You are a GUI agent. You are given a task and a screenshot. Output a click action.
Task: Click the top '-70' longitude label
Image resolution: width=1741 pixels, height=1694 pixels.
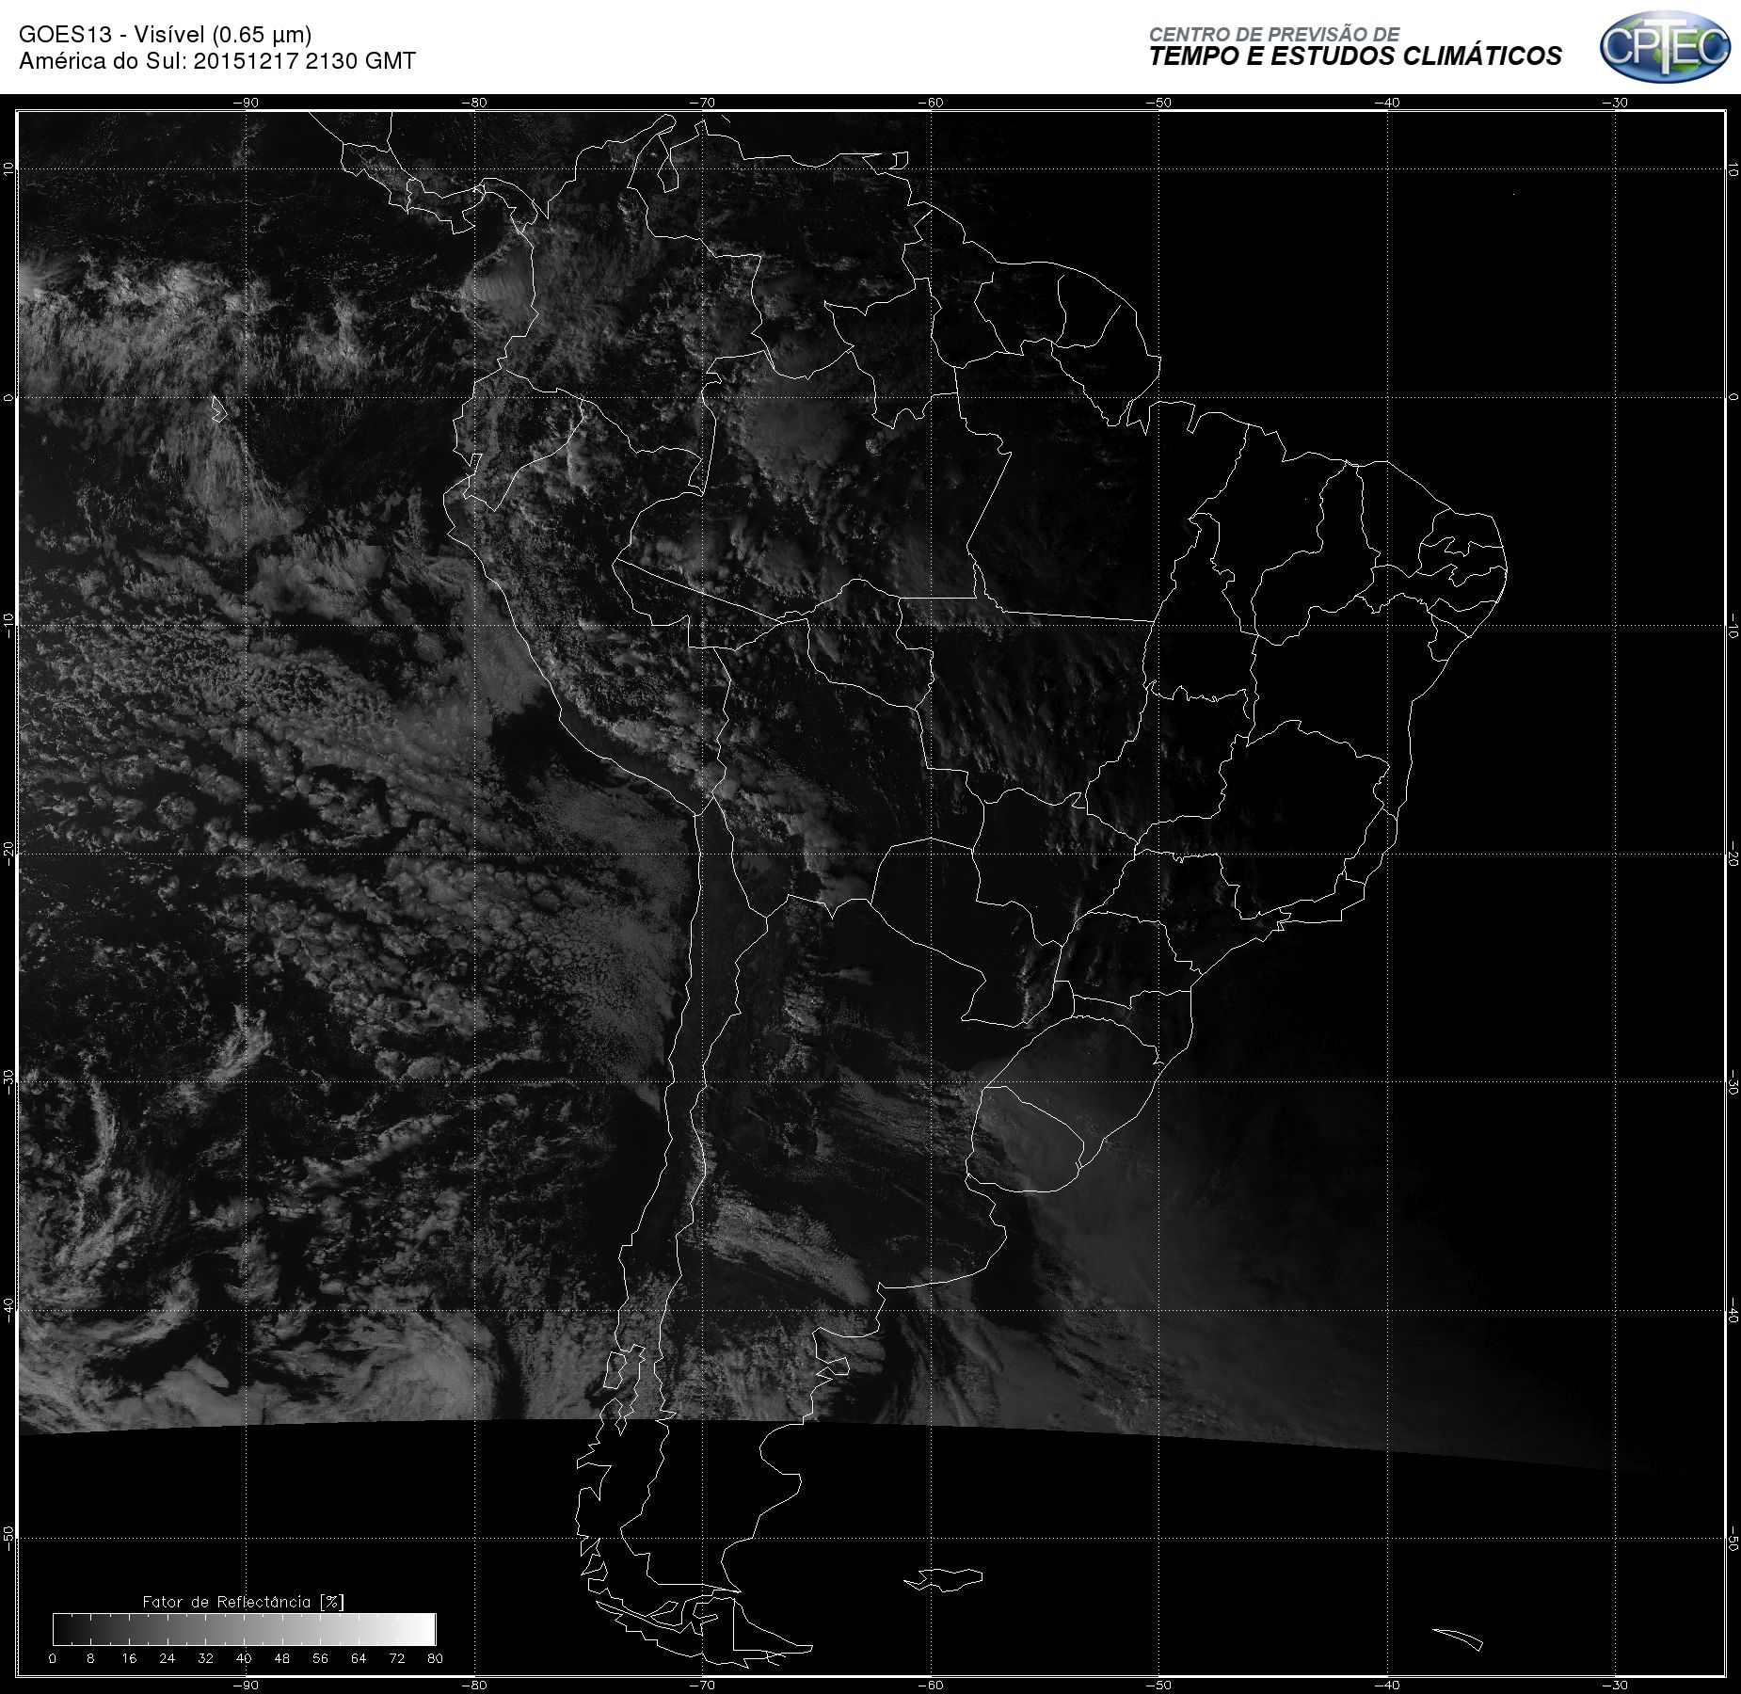[x=702, y=103]
